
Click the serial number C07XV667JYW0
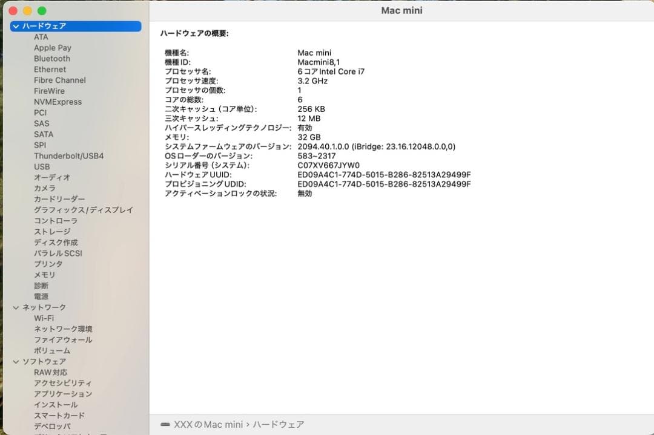pos(328,165)
